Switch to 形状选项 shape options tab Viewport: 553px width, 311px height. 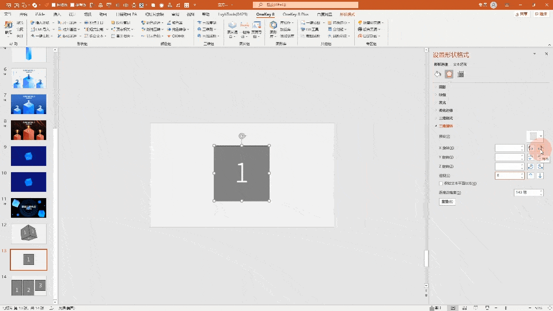point(441,64)
